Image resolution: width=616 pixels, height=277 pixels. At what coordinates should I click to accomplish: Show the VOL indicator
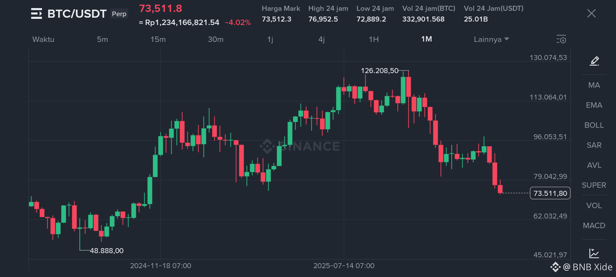pyautogui.click(x=594, y=205)
